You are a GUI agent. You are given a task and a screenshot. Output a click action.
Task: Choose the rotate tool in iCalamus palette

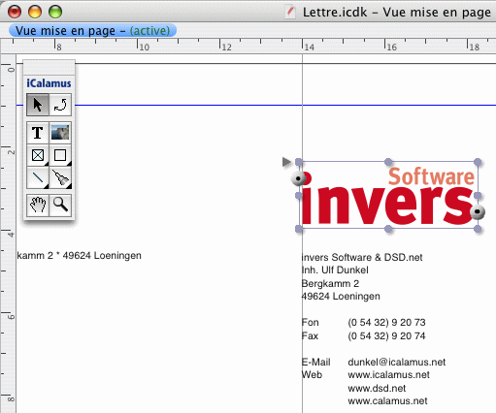(x=60, y=105)
